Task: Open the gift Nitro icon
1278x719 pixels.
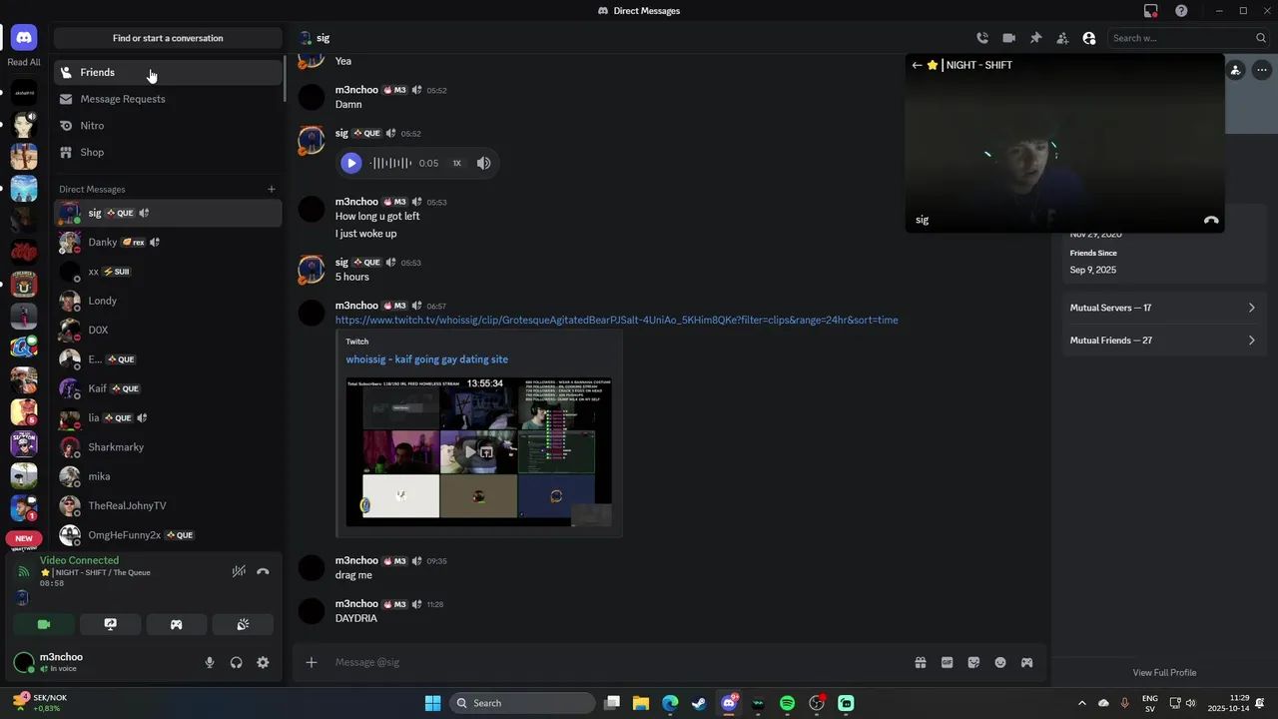Action: click(921, 662)
